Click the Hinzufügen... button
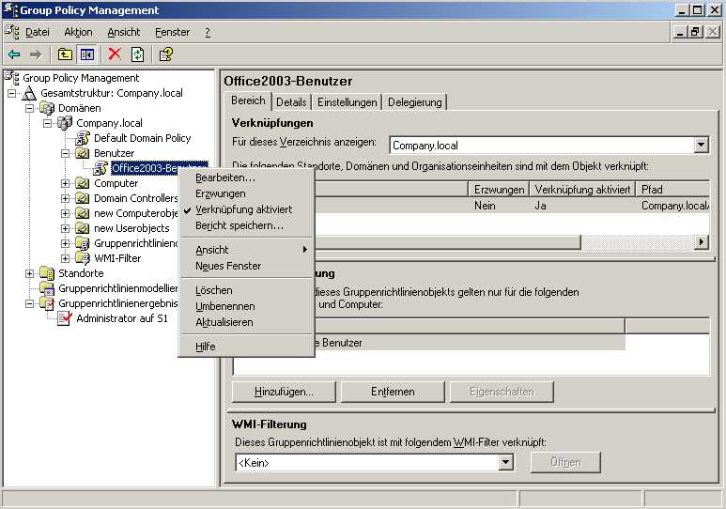The height and width of the screenshot is (509, 726). coord(284,392)
